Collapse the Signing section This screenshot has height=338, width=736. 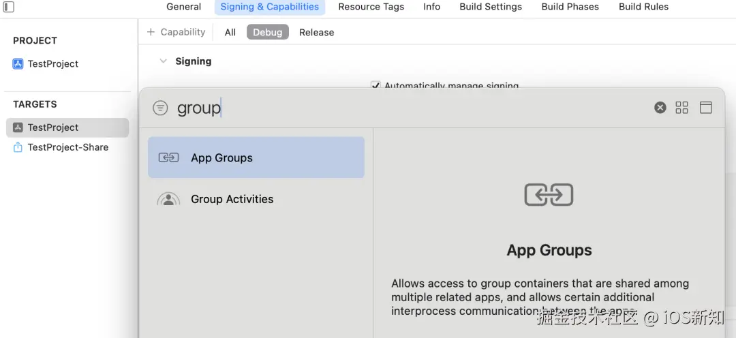163,61
